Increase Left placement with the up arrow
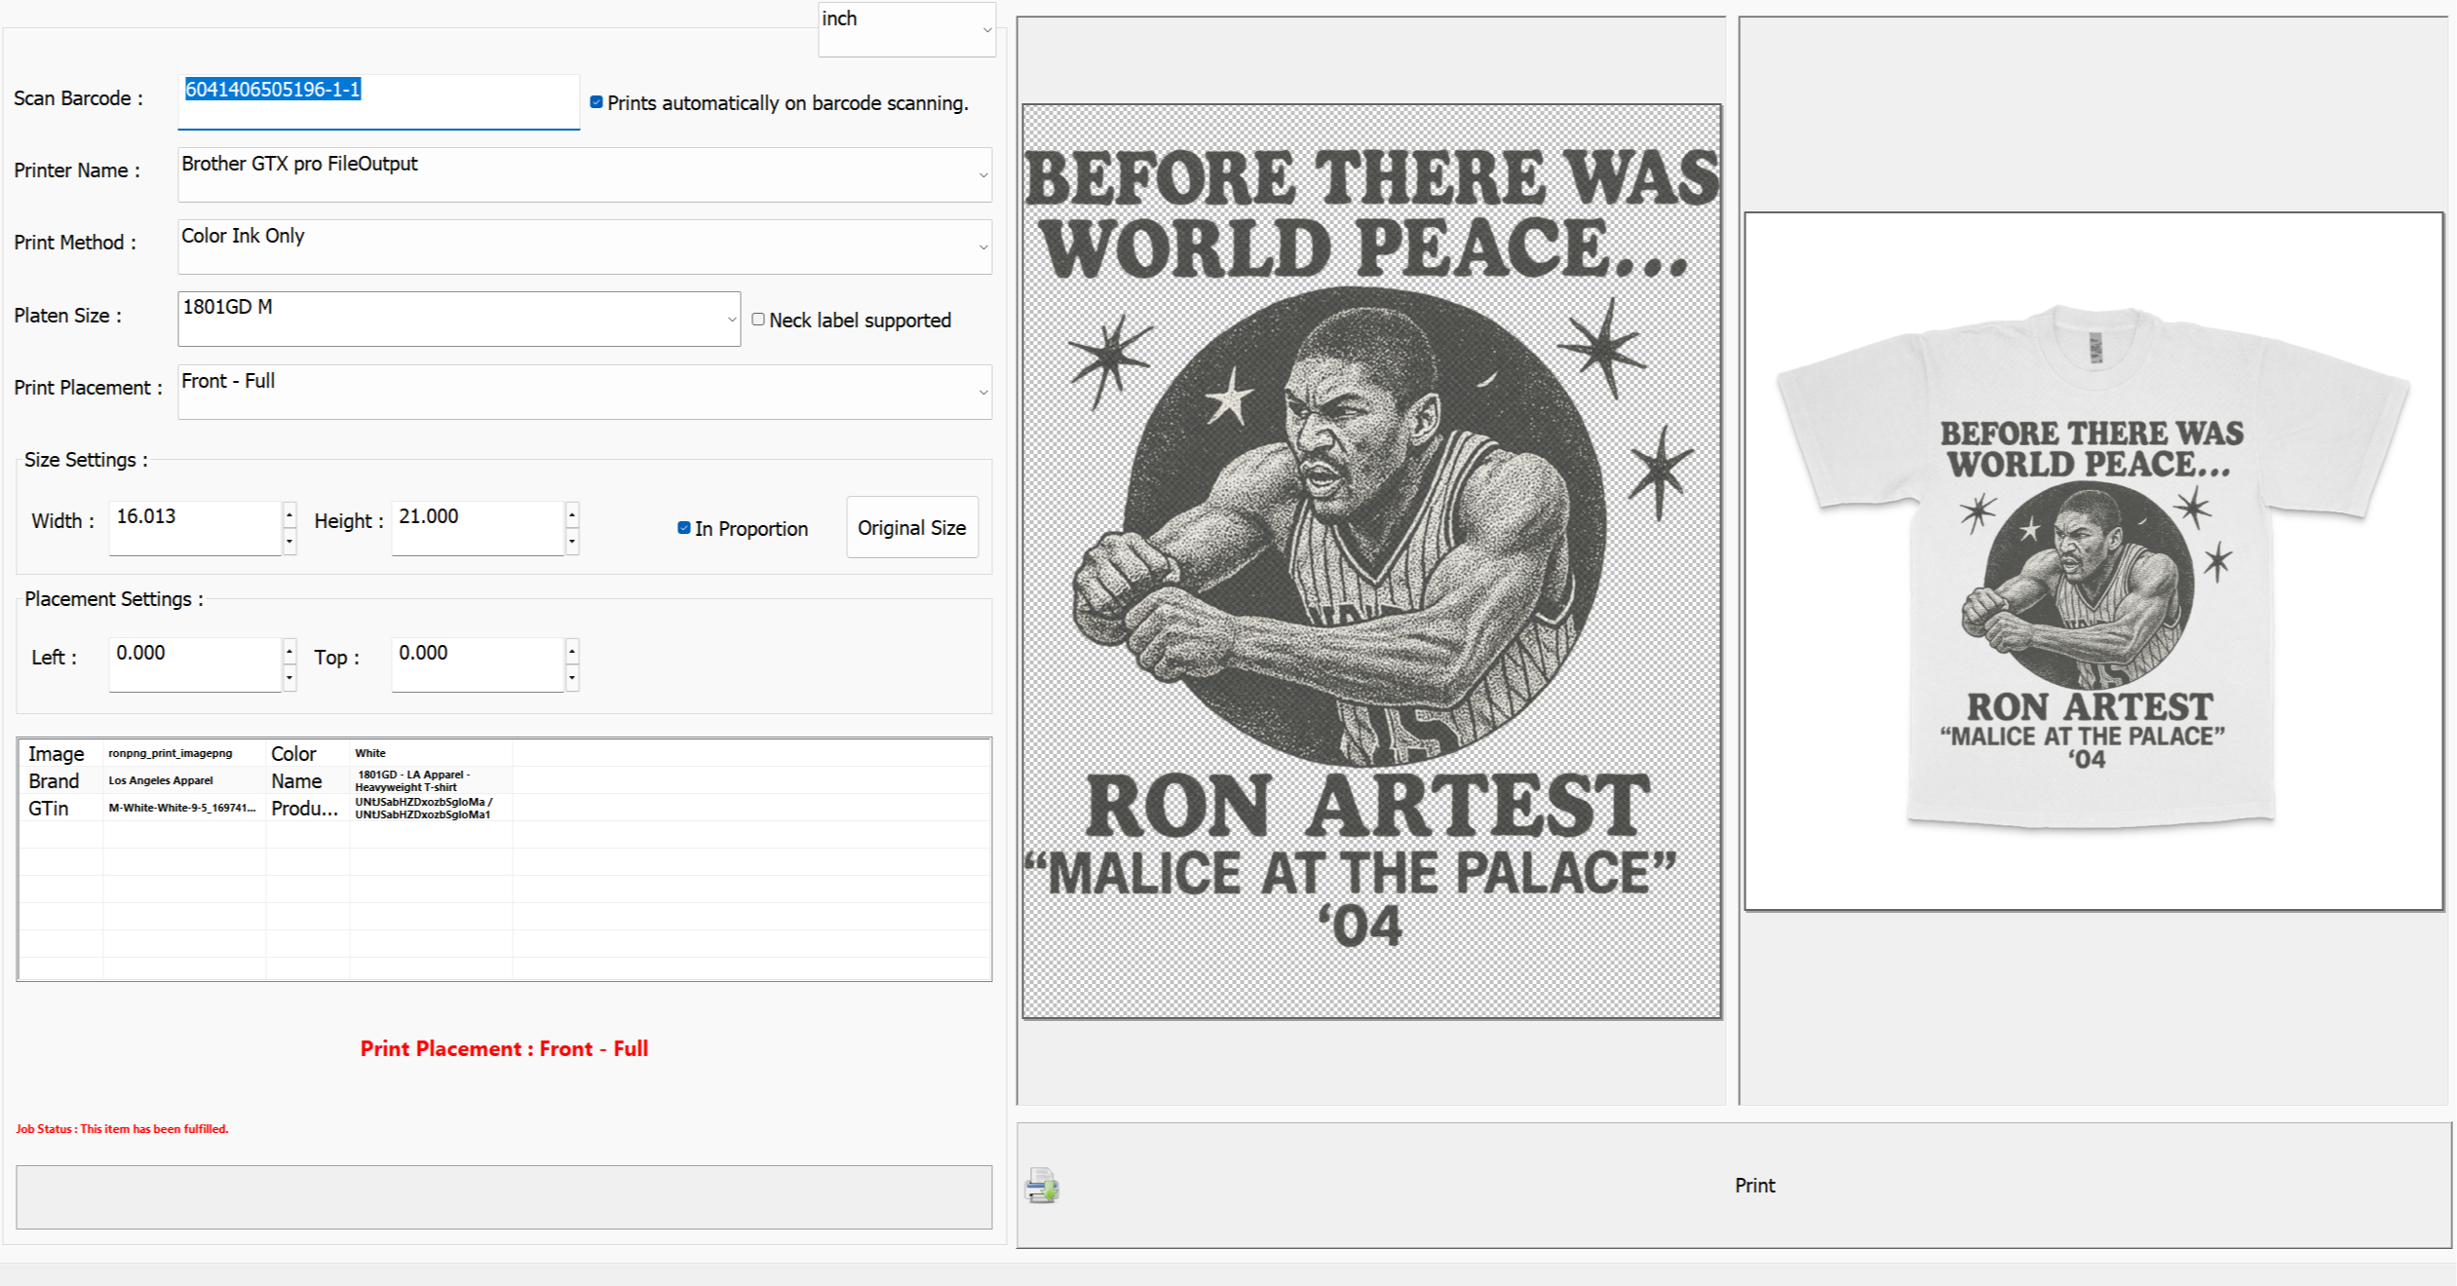The image size is (2457, 1286). click(289, 651)
